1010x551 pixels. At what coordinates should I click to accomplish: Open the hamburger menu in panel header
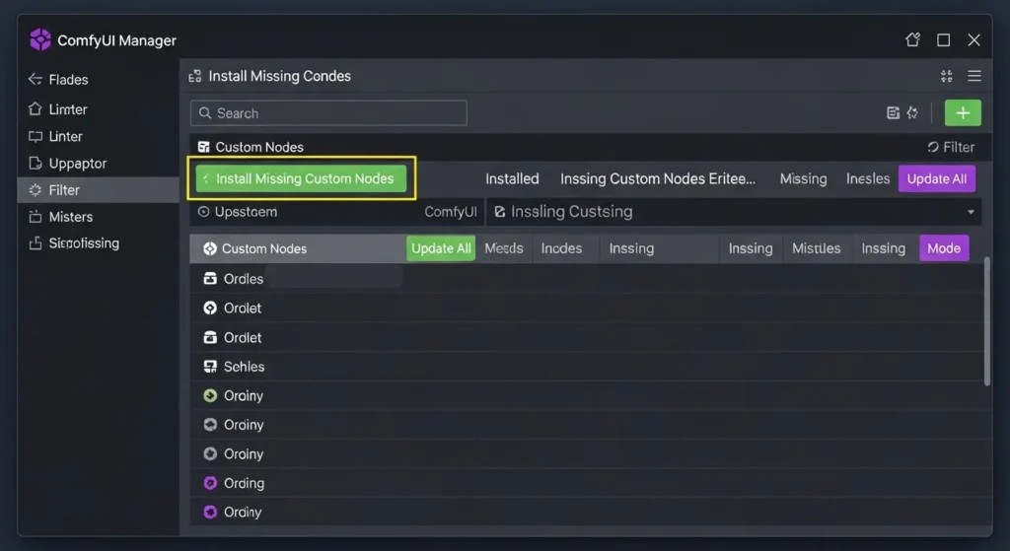click(x=974, y=76)
